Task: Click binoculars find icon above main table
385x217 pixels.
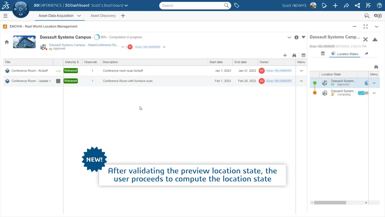Action: (x=294, y=55)
